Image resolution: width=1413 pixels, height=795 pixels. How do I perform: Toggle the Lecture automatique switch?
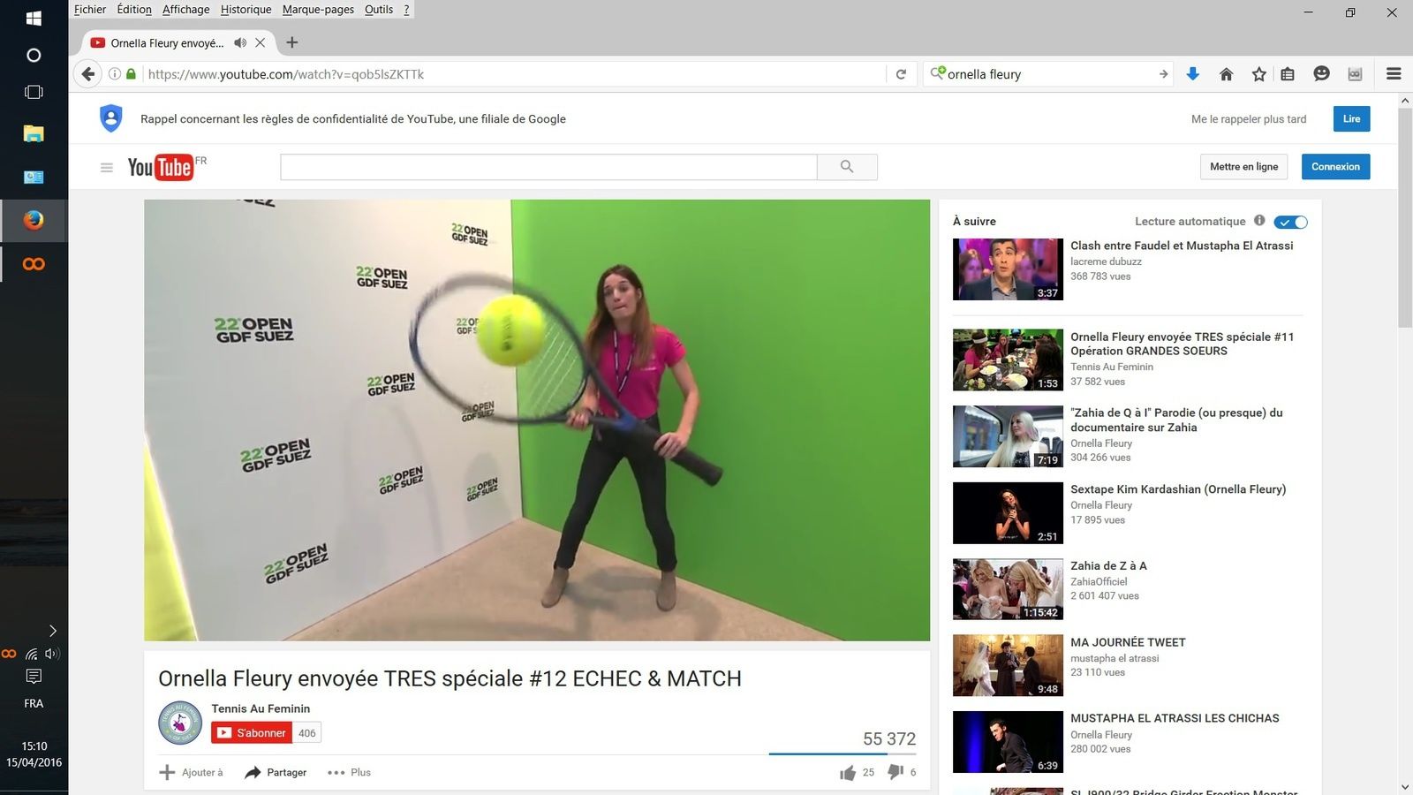click(x=1290, y=222)
